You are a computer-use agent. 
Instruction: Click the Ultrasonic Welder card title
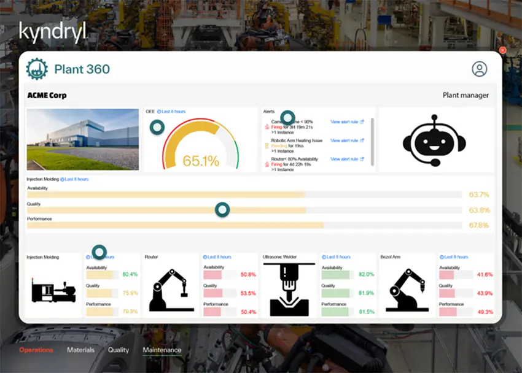tap(279, 257)
